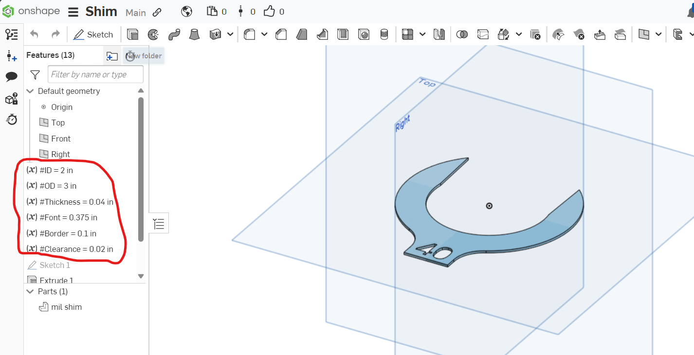
Task: Select the Boolean tool
Action: (462, 34)
